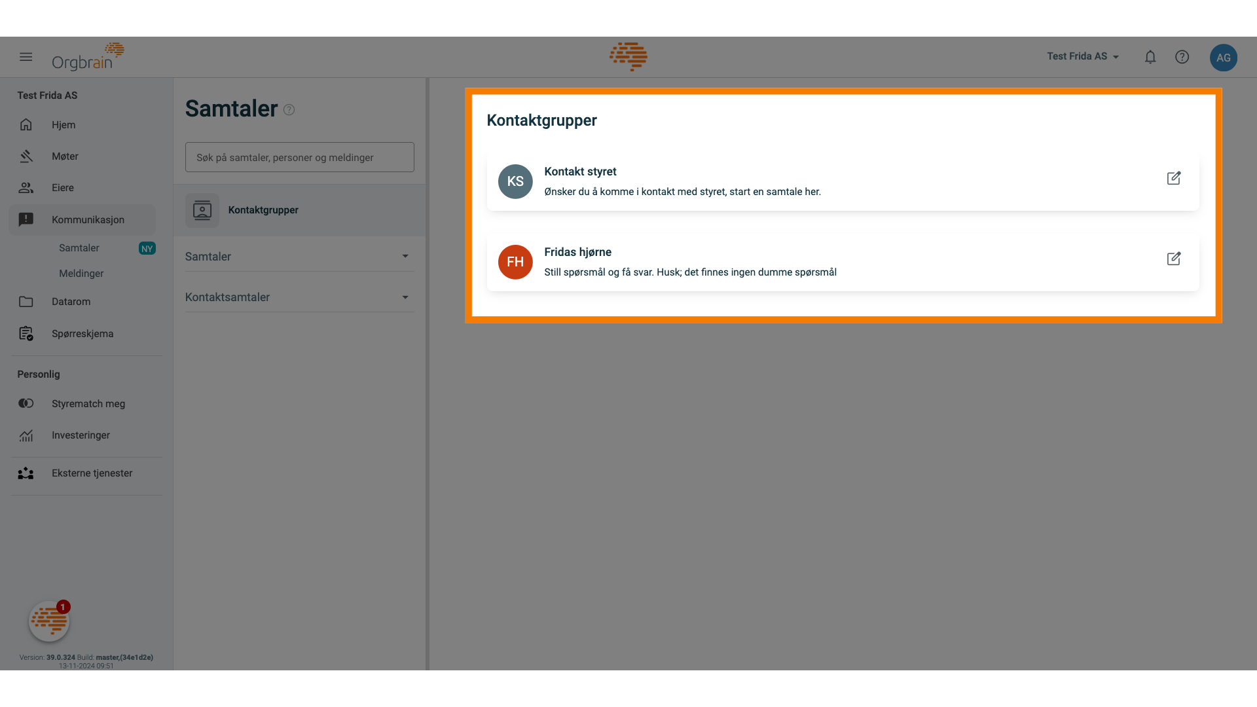Click the Investeringer chart icon
The height and width of the screenshot is (707, 1257).
coord(26,435)
